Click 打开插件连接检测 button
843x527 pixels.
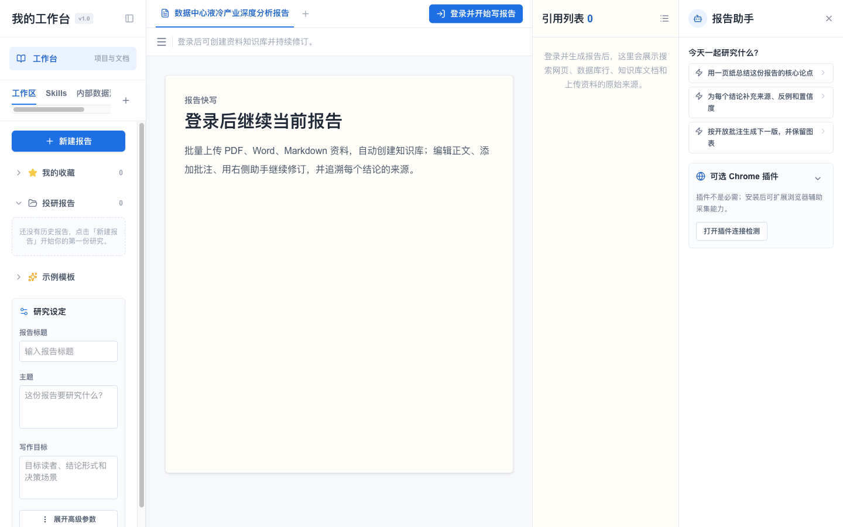(732, 231)
